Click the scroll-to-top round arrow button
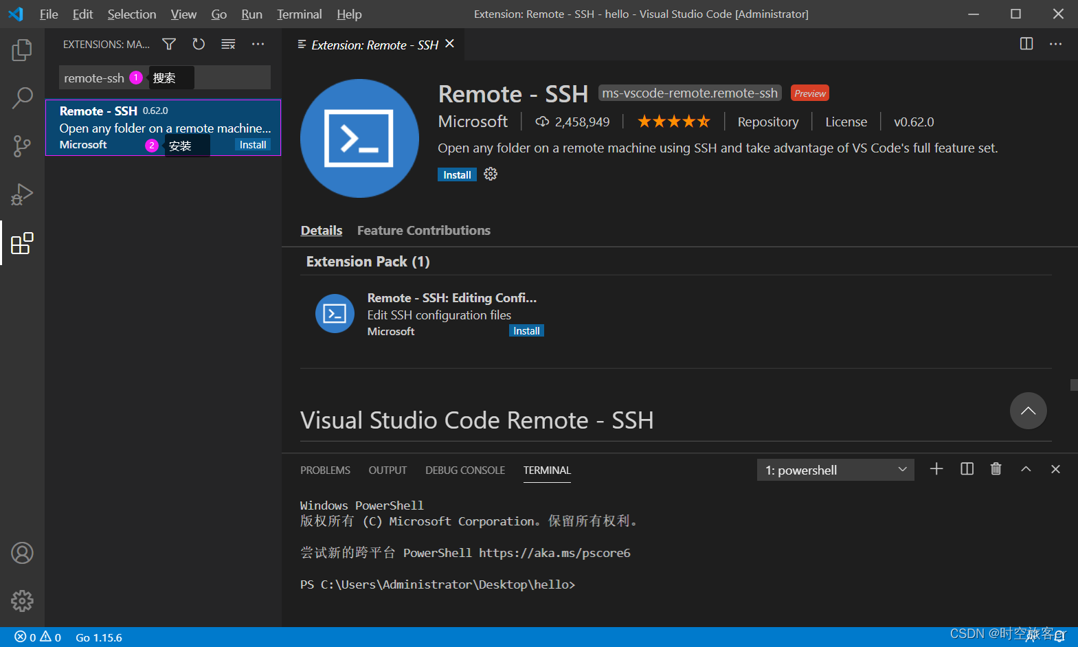 click(x=1028, y=411)
